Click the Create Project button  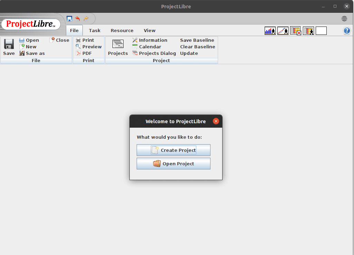pos(174,150)
